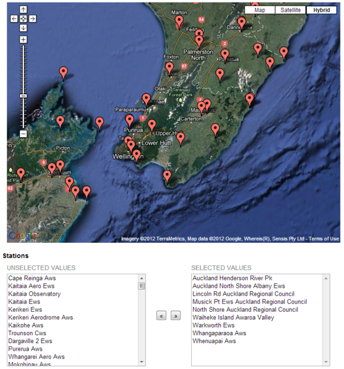Pan the map down with arrow button
This screenshot has height=369, width=344.
pyautogui.click(x=23, y=28)
